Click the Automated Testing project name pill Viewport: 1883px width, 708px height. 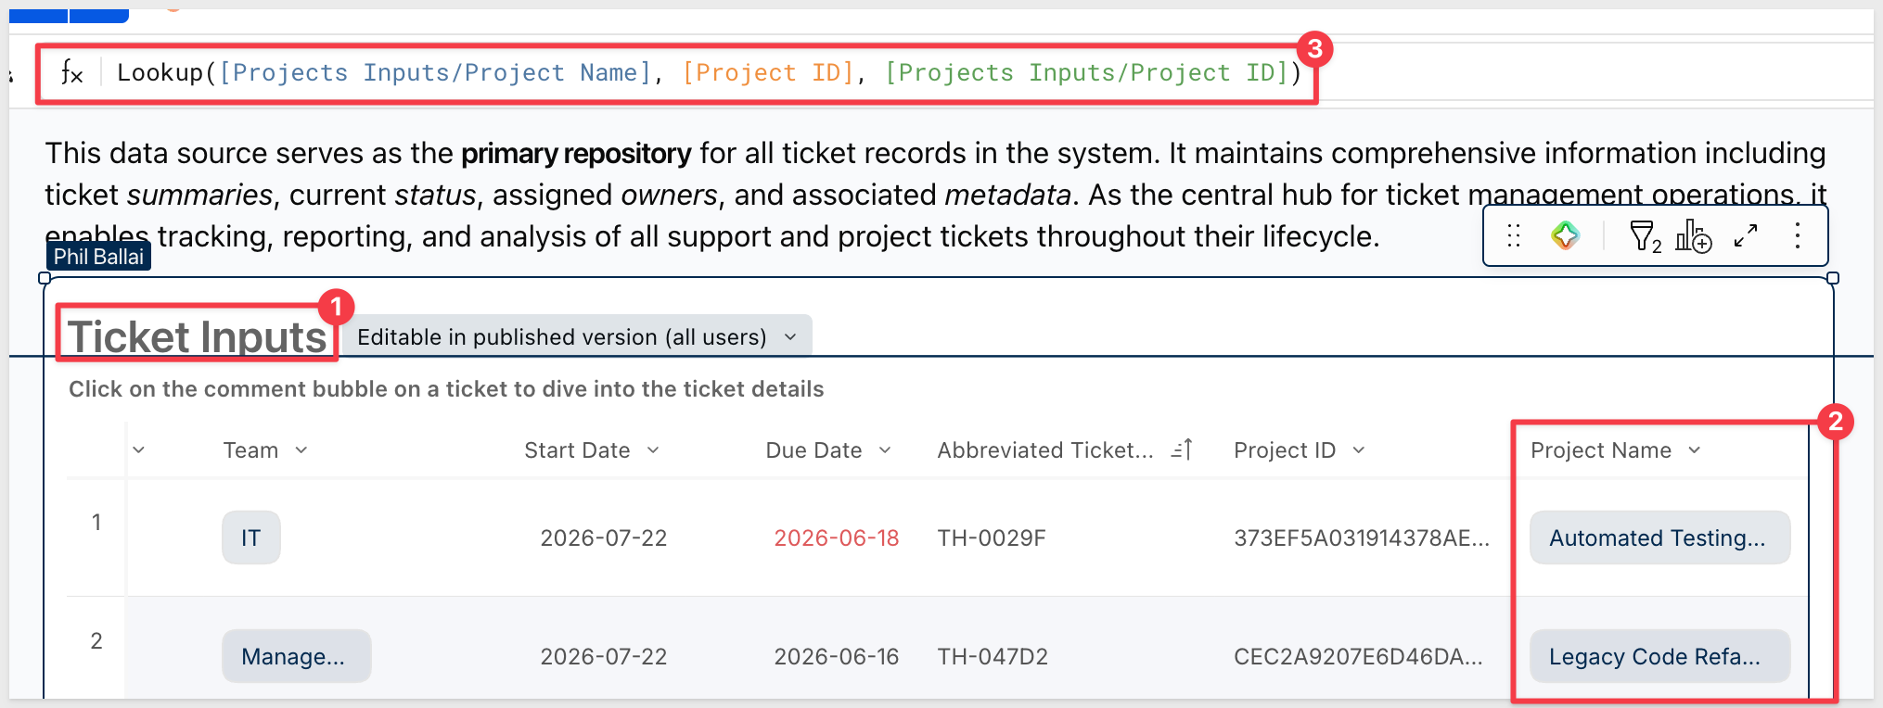(1659, 537)
